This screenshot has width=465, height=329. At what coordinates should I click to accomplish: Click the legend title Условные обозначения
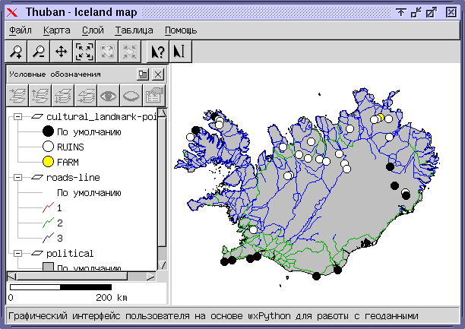55,74
